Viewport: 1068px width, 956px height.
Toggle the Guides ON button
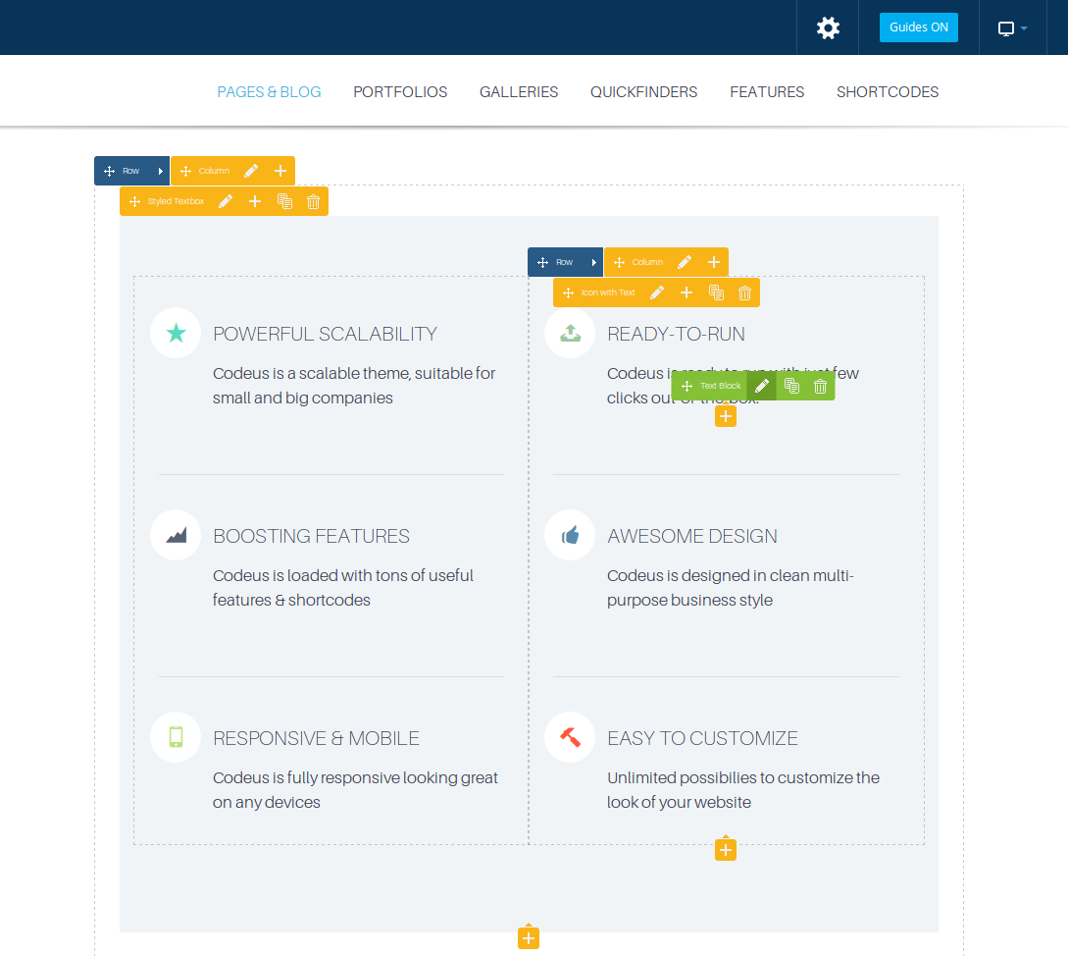coord(918,27)
